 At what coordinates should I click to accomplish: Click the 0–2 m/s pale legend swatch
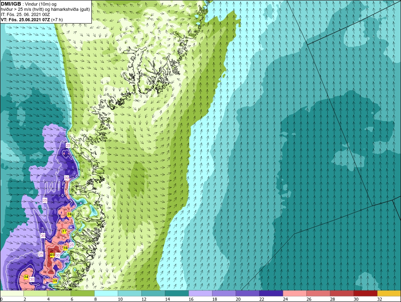pyautogui.click(x=12, y=293)
